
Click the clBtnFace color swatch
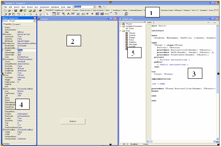[x=19, y=57]
